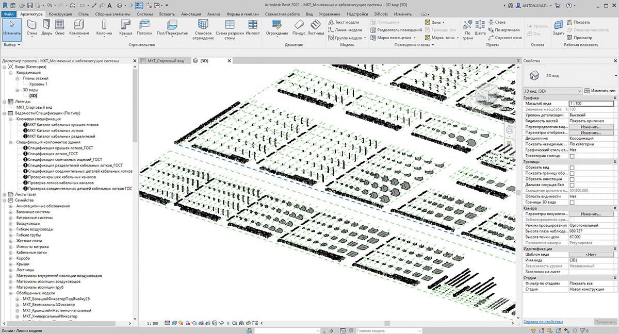Open the Аннотации ribbon tab

tap(190, 14)
